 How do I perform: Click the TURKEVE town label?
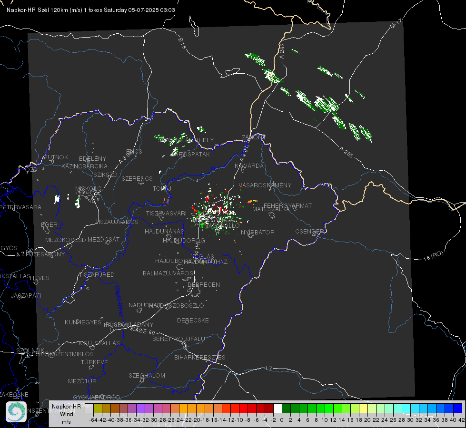coord(95,362)
